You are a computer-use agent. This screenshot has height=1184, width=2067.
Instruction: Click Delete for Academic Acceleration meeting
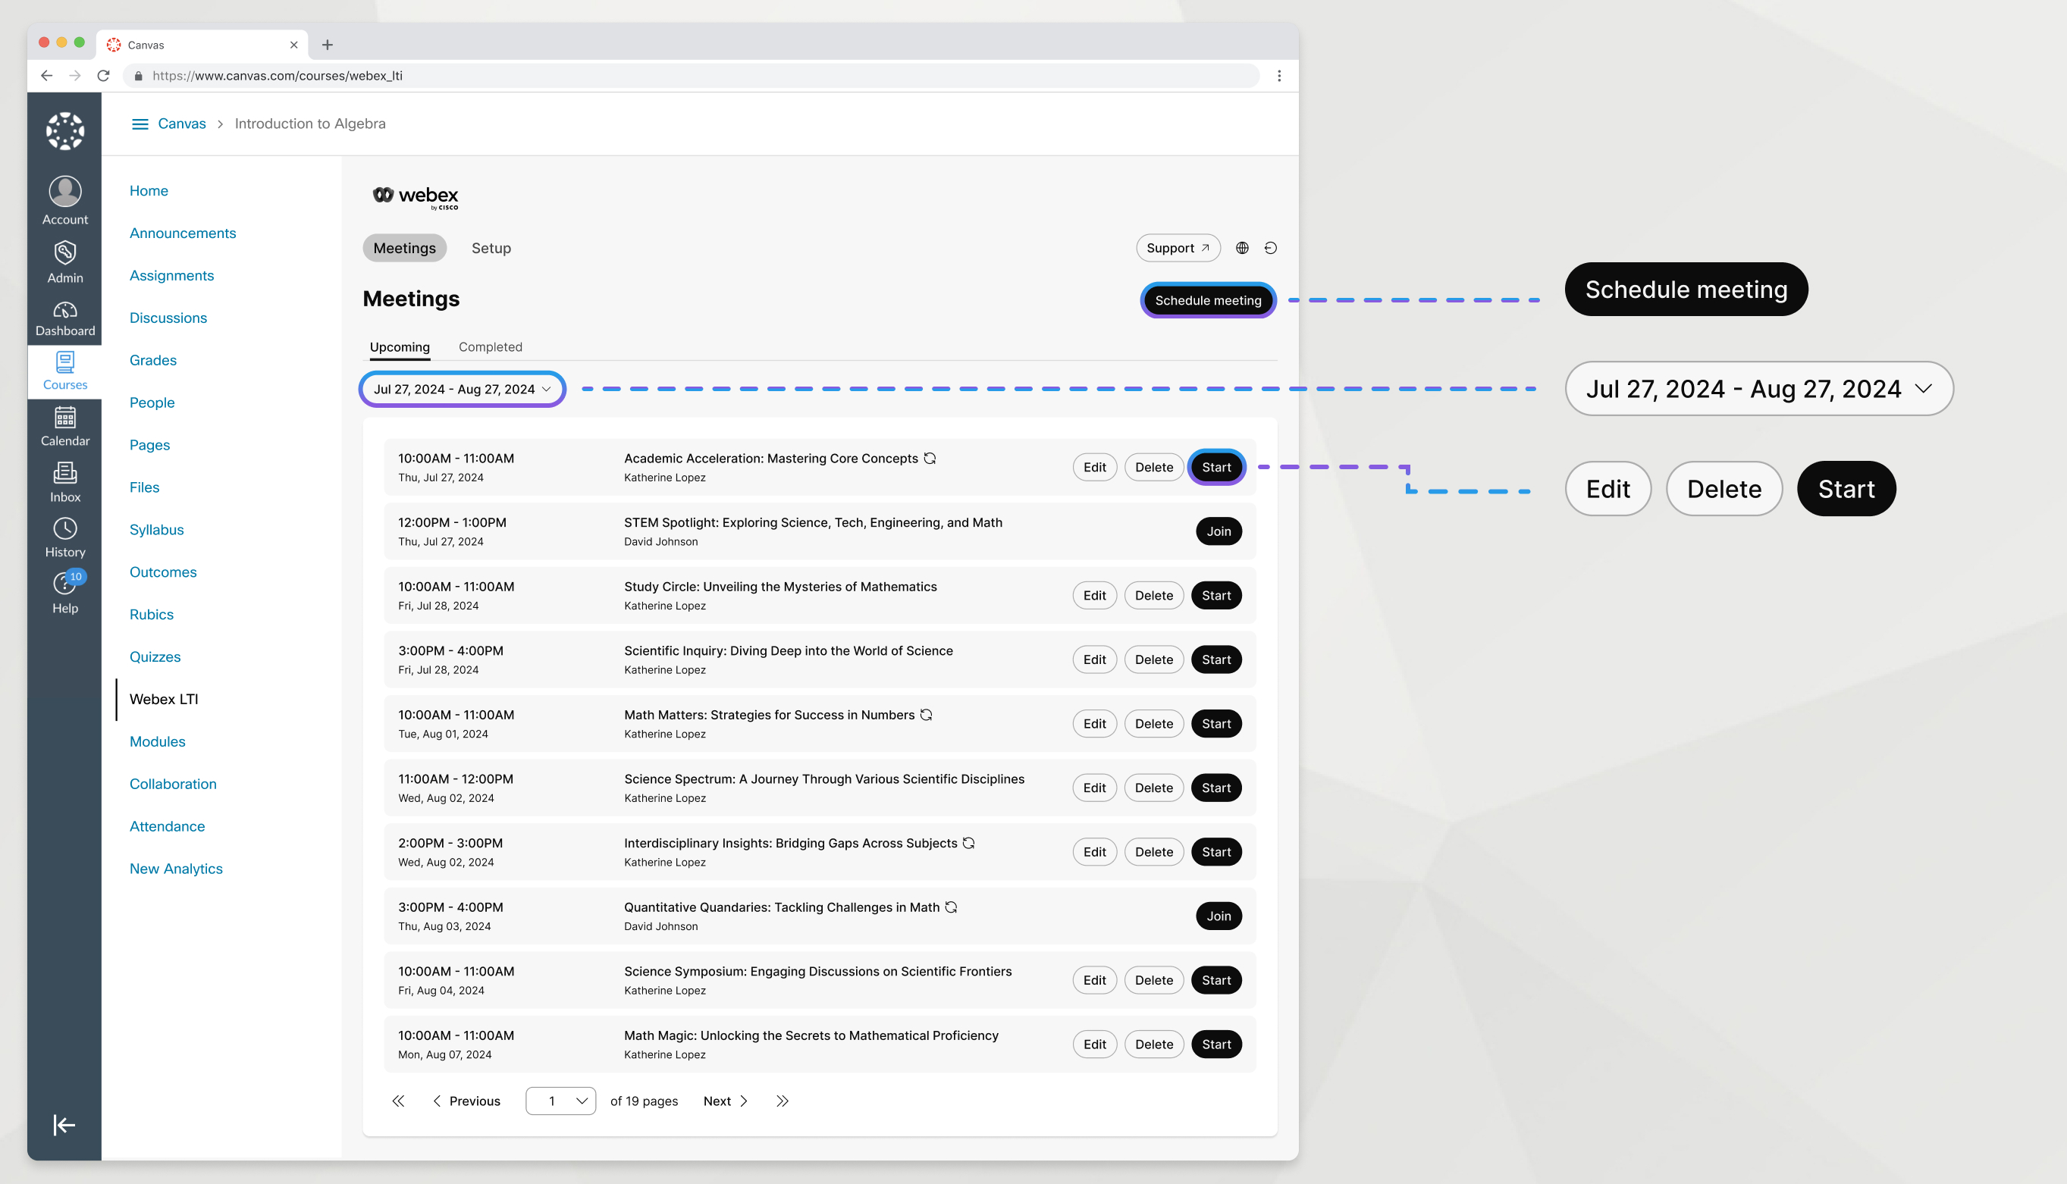tap(1153, 465)
